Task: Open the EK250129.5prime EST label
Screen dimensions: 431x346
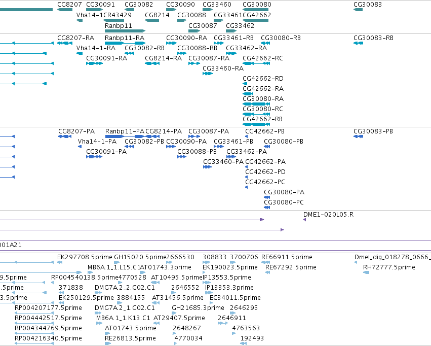Action: pyautogui.click(x=86, y=298)
